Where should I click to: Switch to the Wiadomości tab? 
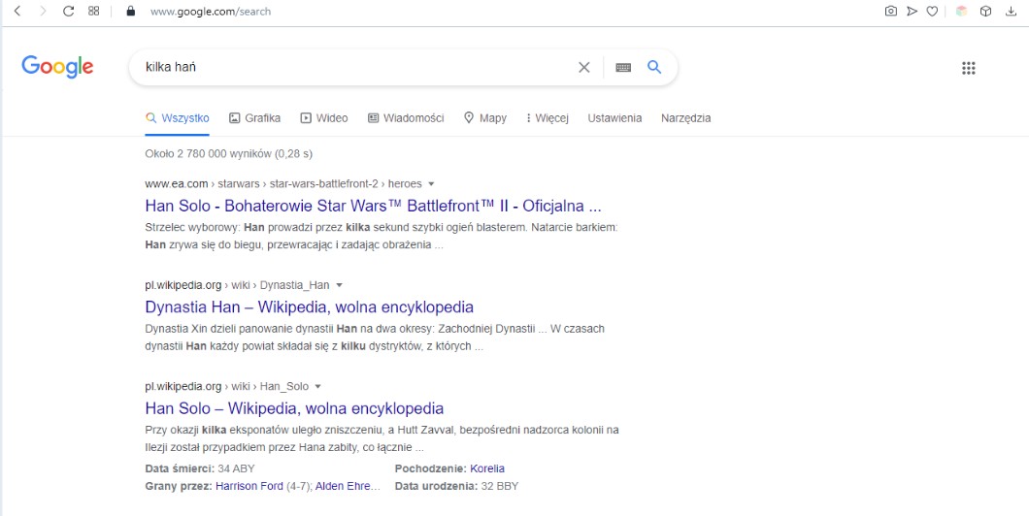click(x=406, y=118)
